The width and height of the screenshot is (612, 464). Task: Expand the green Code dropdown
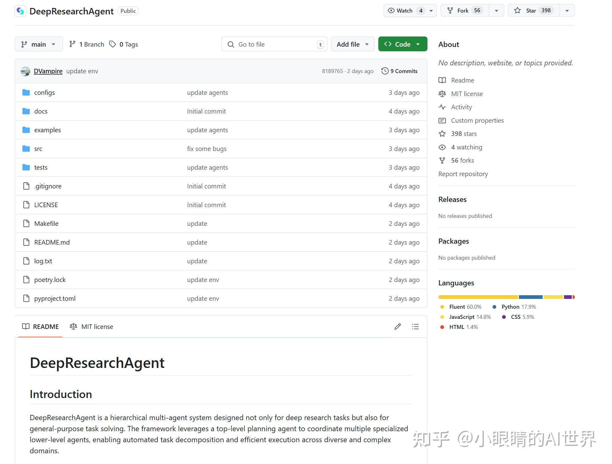click(403, 44)
